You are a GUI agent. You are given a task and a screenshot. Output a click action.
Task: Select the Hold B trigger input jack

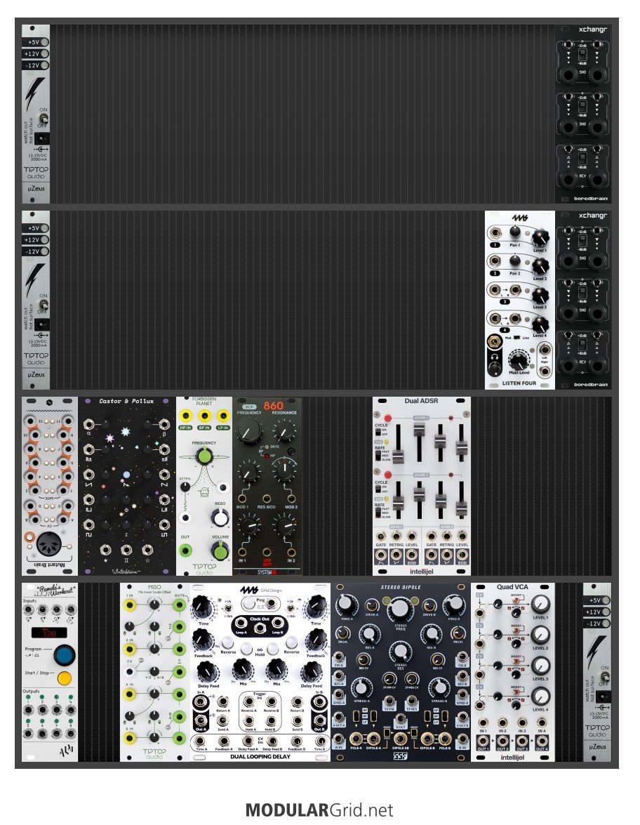[270, 720]
